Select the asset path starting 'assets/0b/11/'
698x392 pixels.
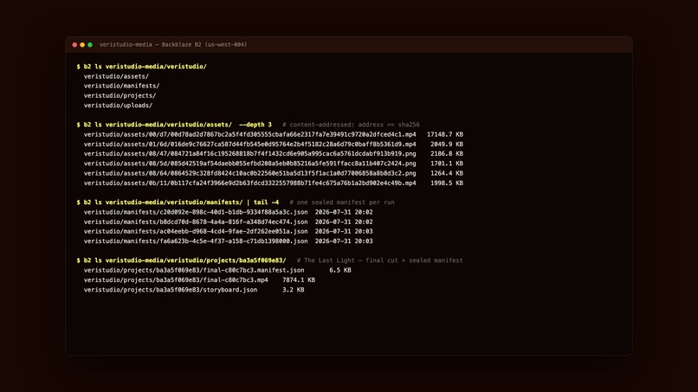[x=249, y=183]
